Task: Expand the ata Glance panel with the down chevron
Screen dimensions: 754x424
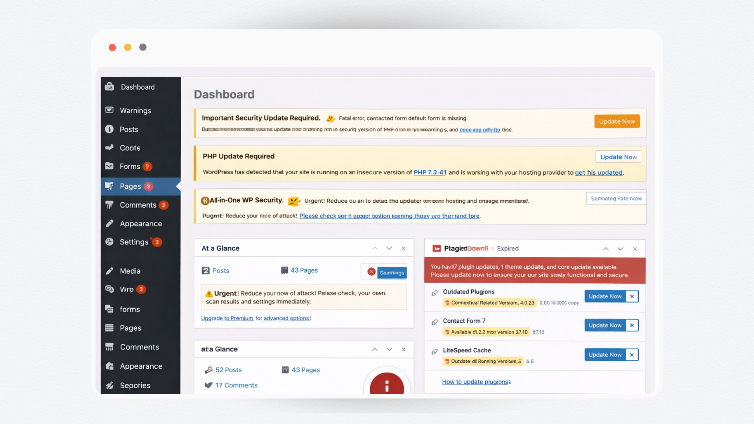Action: [x=389, y=349]
